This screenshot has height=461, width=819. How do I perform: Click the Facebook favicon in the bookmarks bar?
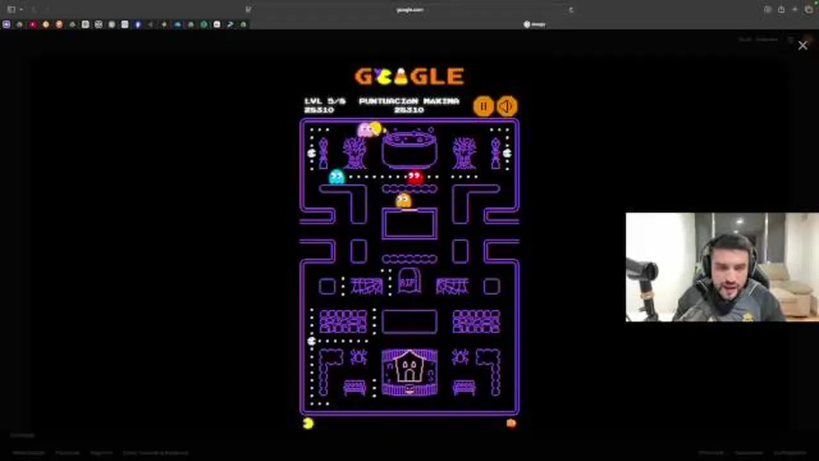pyautogui.click(x=138, y=24)
